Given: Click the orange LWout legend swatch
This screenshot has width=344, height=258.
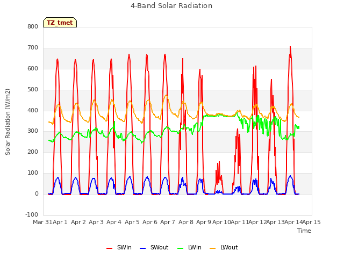Looking at the screenshot, I should 213,248.
